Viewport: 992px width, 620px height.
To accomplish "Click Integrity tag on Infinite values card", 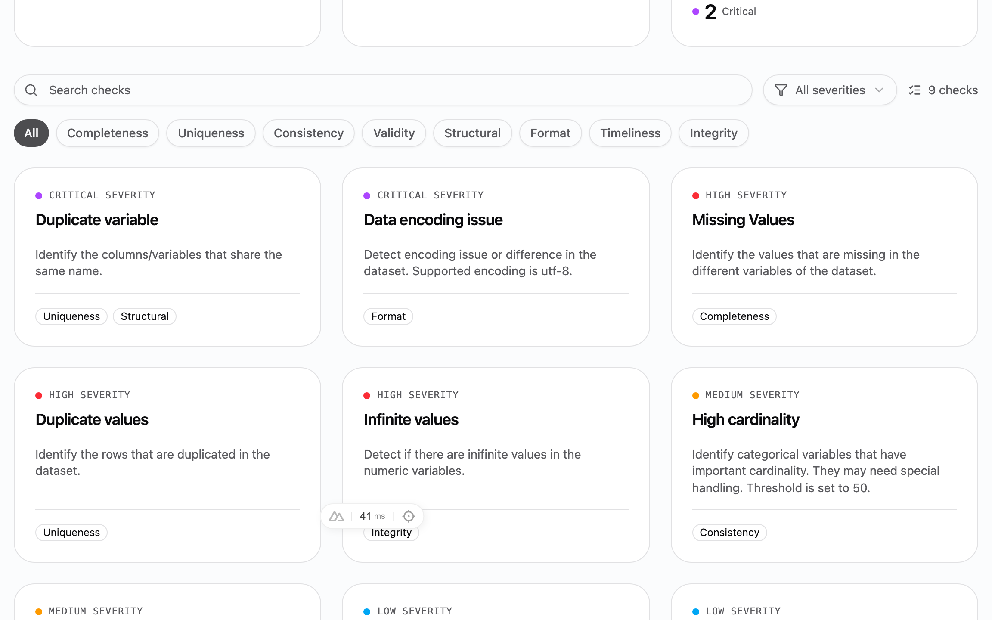I will [x=391, y=533].
